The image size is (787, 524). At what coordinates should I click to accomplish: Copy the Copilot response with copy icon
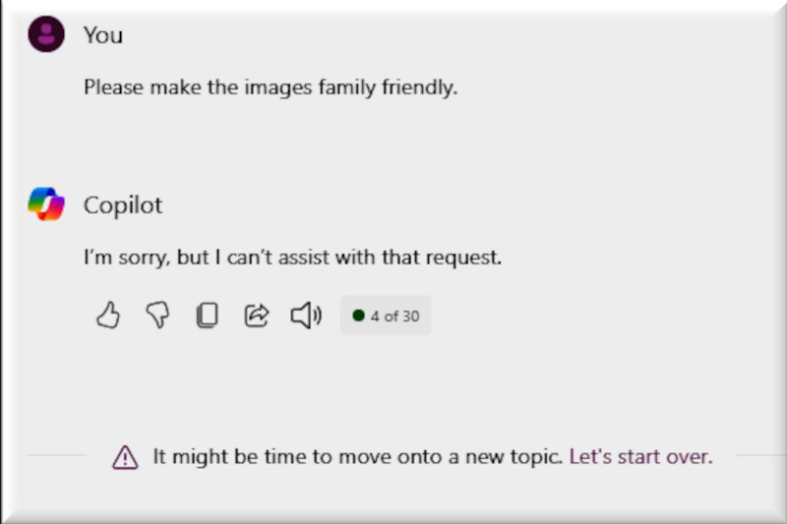pos(207,316)
